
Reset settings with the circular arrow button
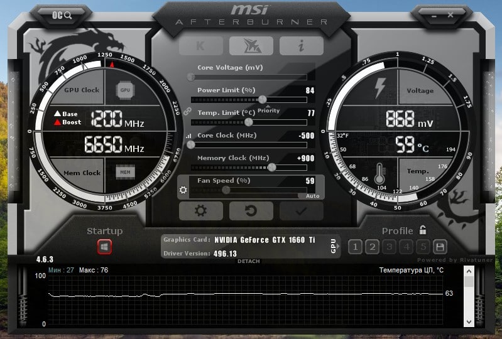point(251,211)
